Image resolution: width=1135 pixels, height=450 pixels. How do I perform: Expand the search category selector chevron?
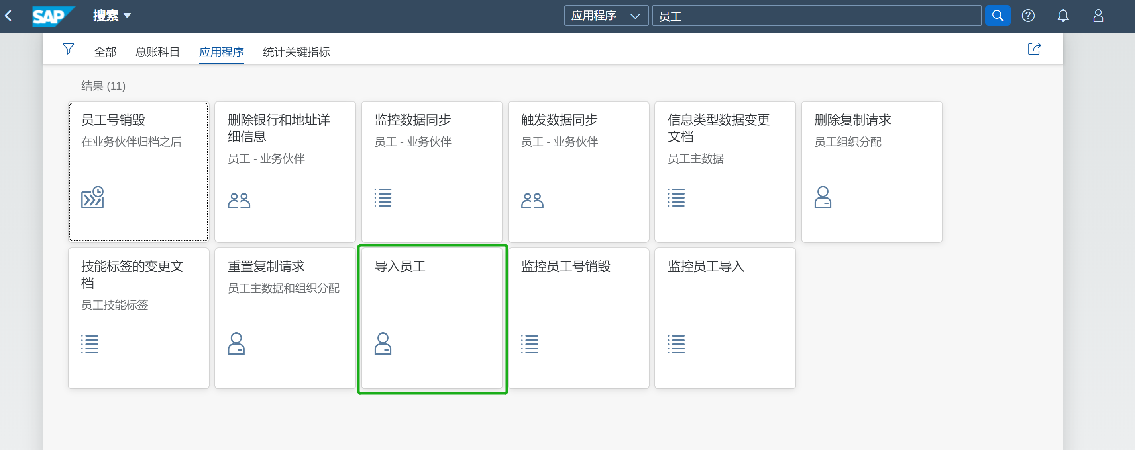[636, 16]
